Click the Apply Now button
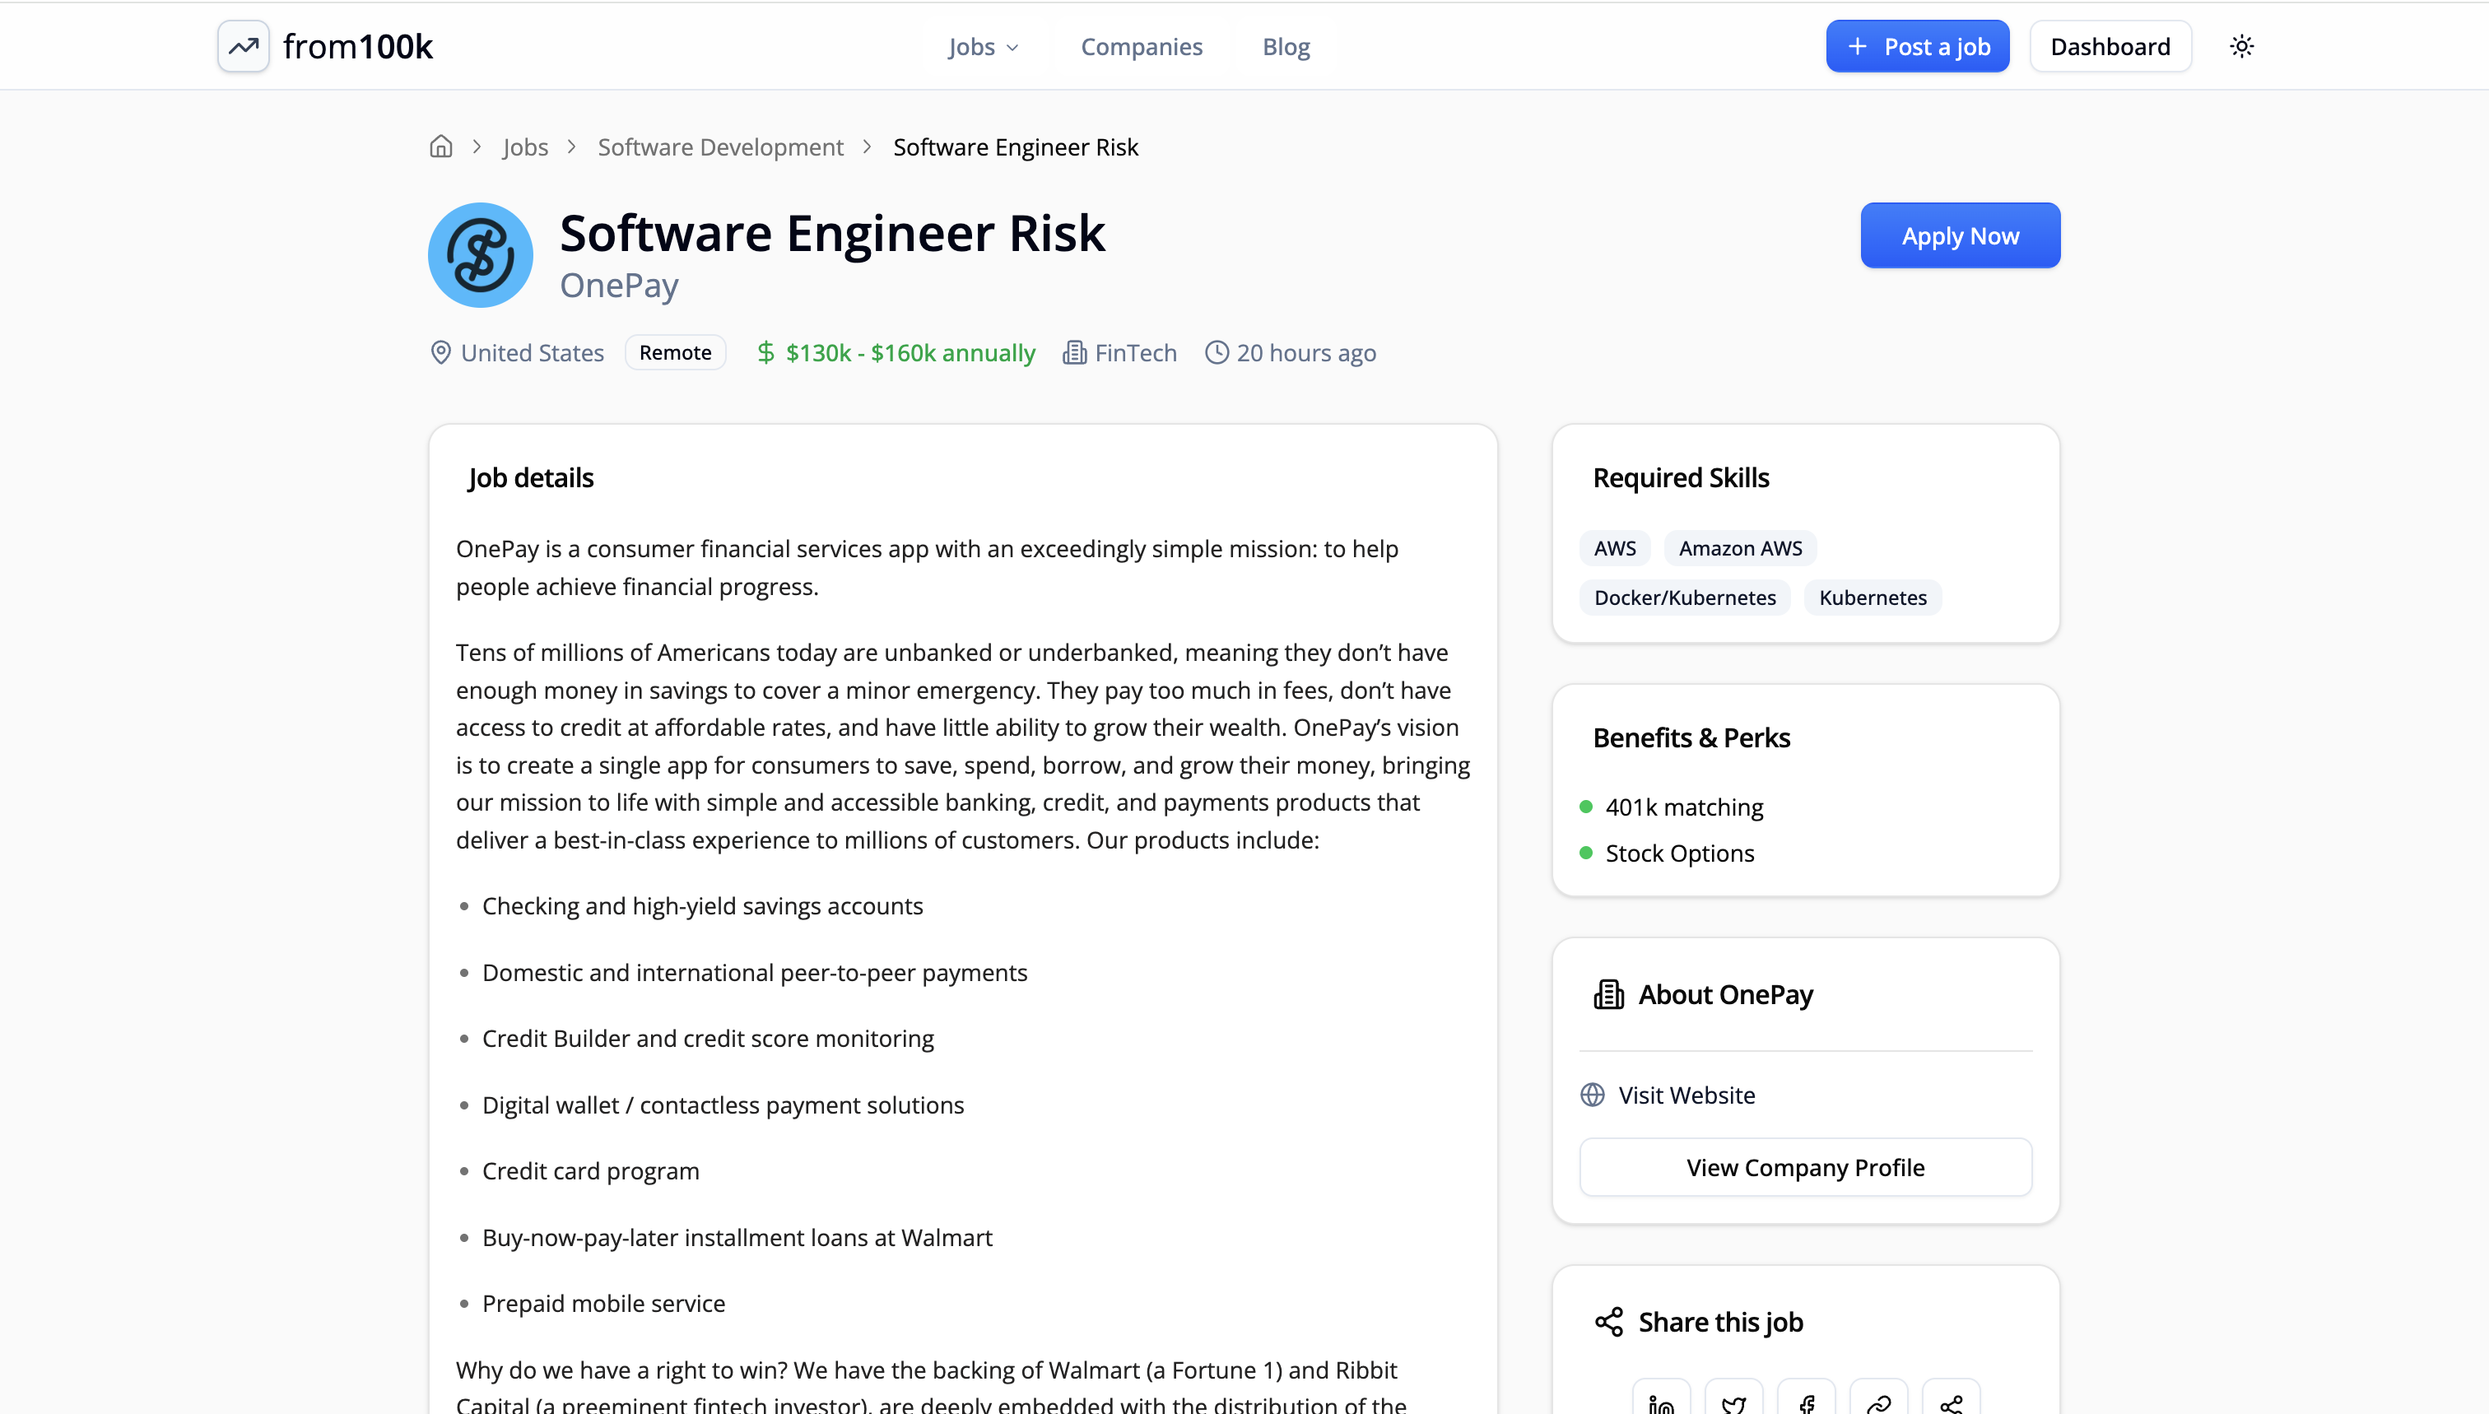 click(1960, 236)
